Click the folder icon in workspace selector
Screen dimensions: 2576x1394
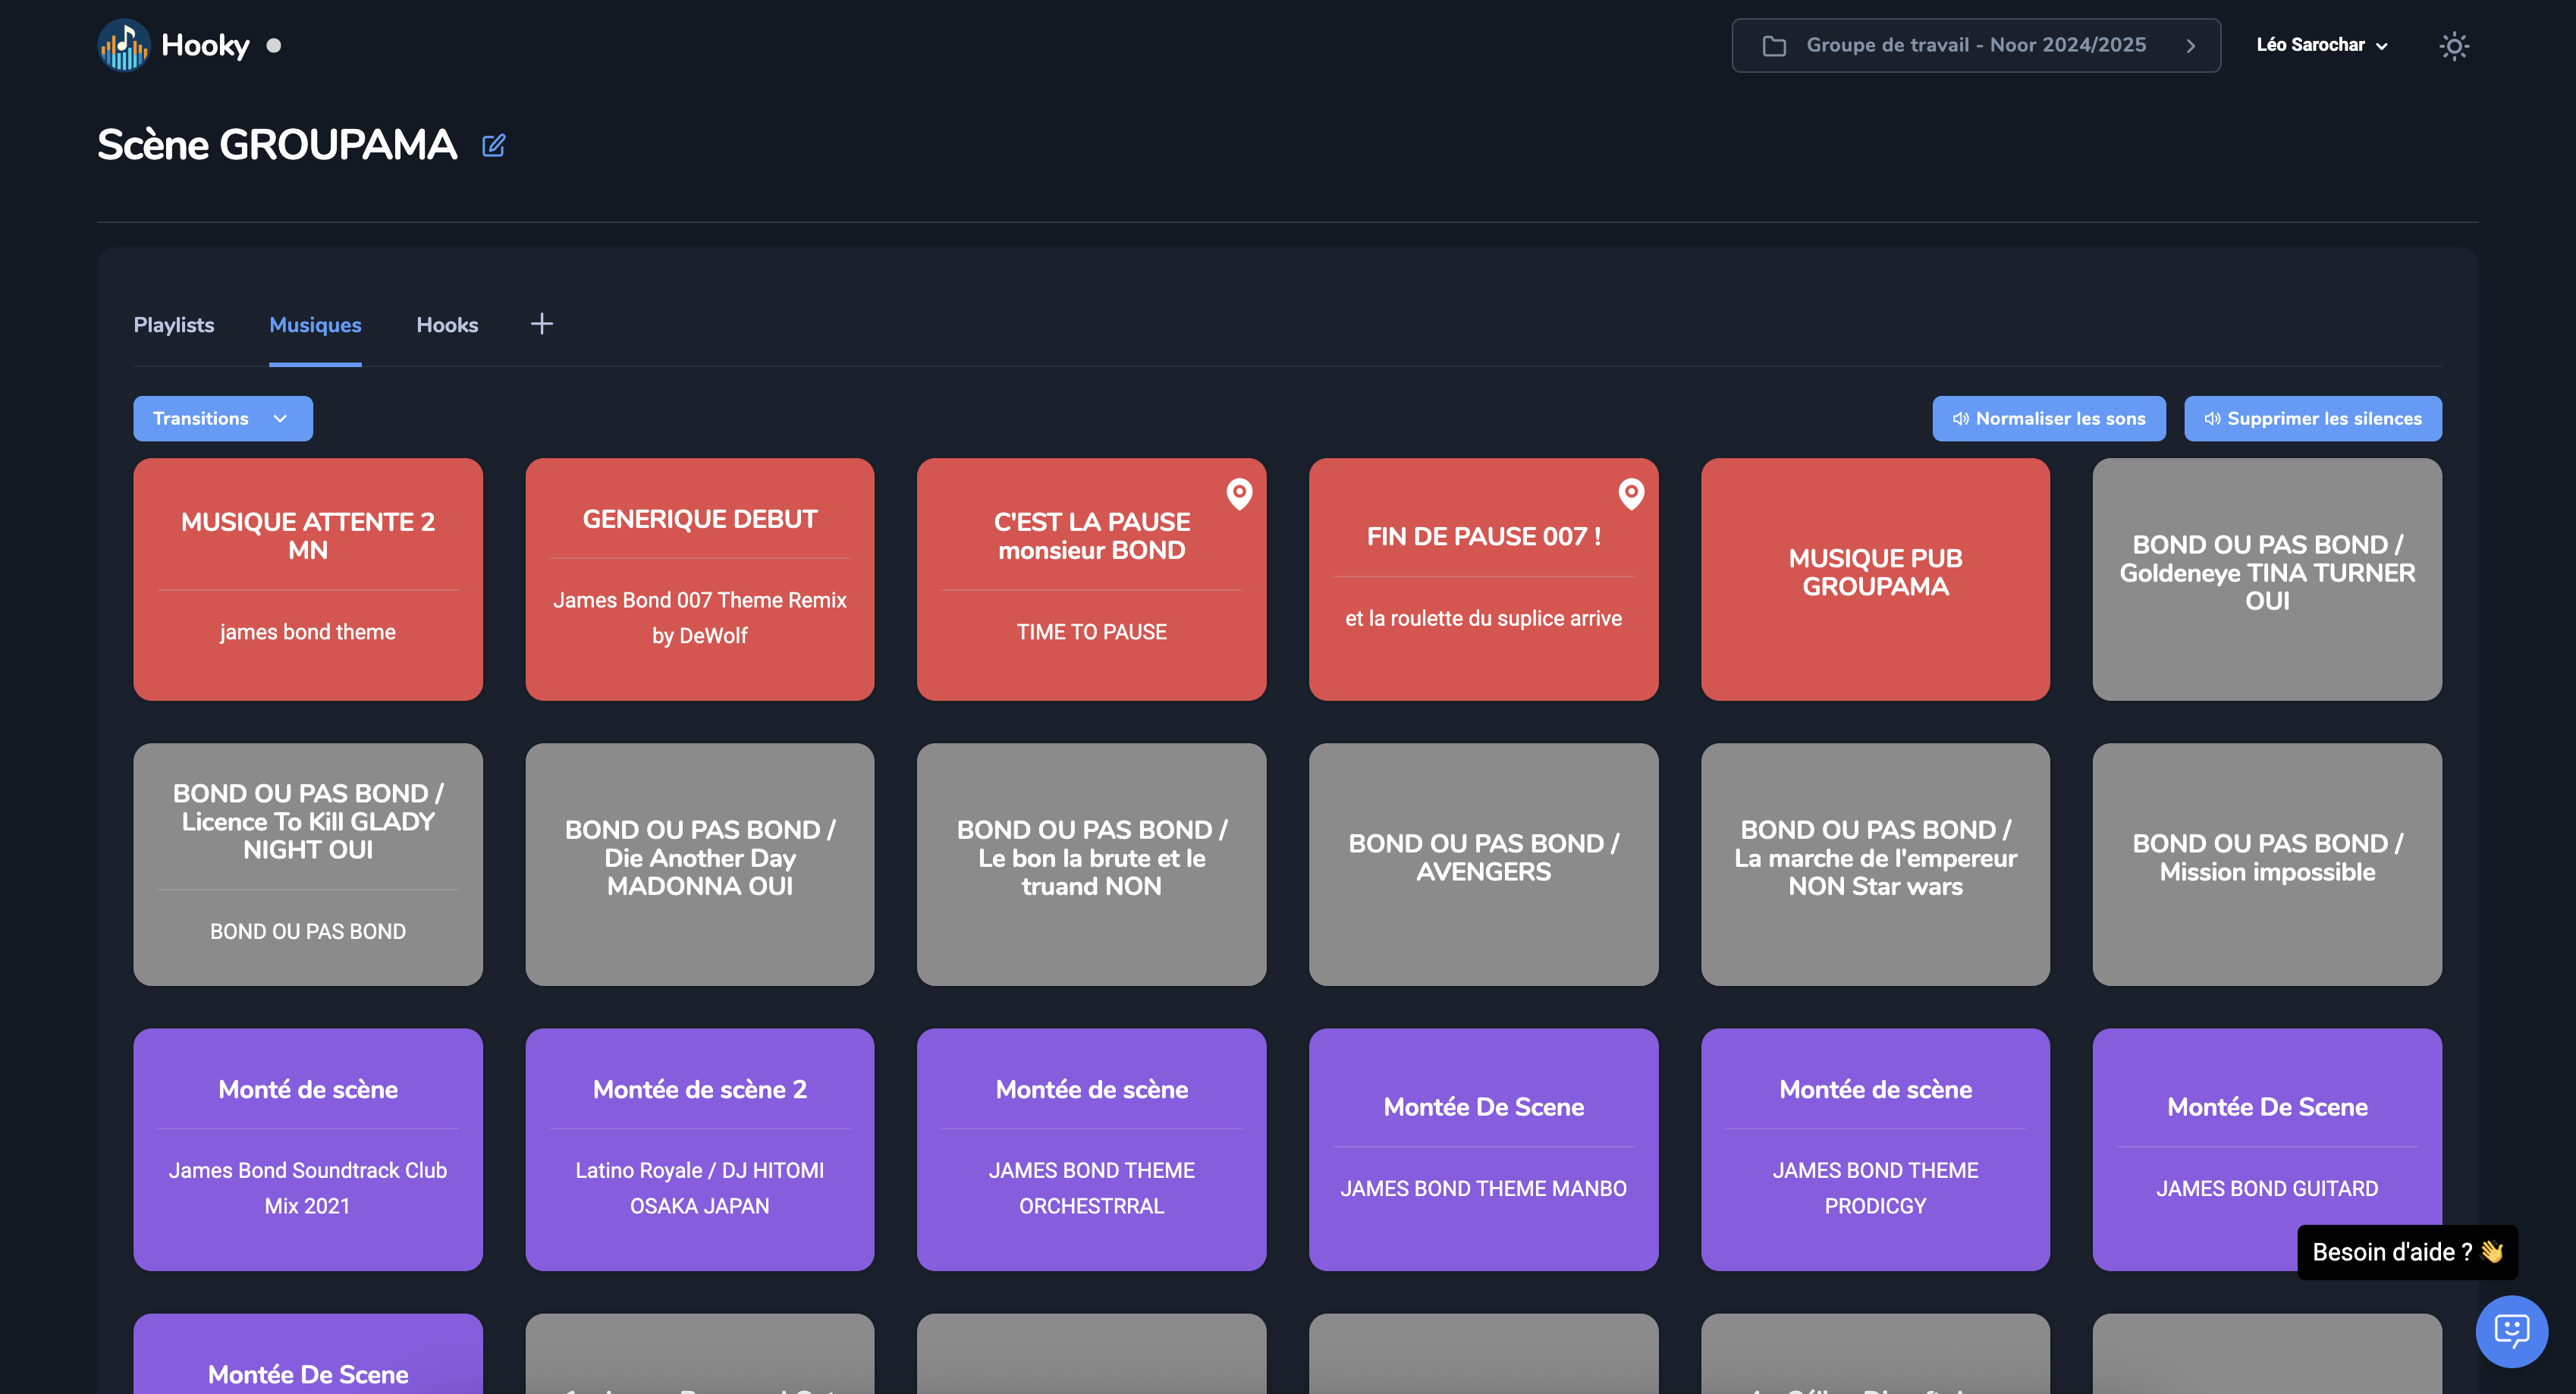point(1774,46)
